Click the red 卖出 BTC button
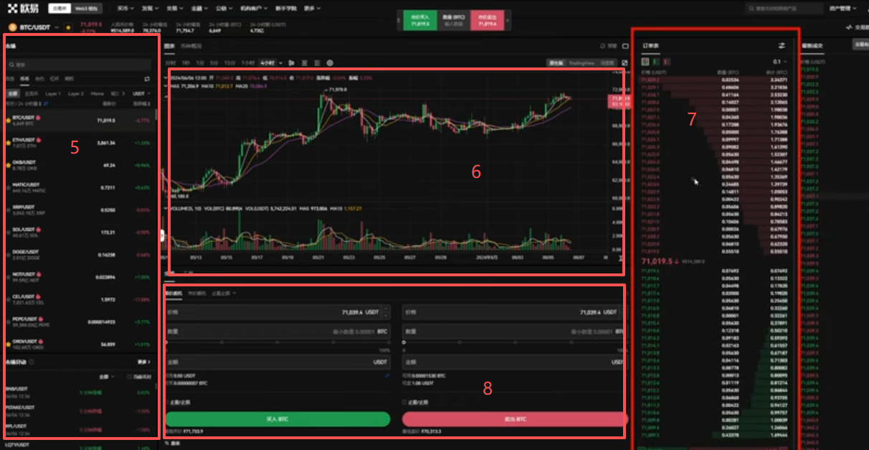Screen dimensions: 869x450 click(x=515, y=419)
